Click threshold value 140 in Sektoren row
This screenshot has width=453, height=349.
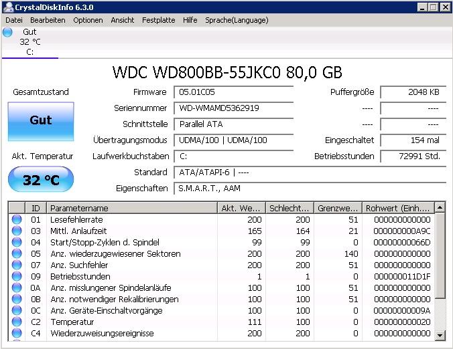(351, 253)
